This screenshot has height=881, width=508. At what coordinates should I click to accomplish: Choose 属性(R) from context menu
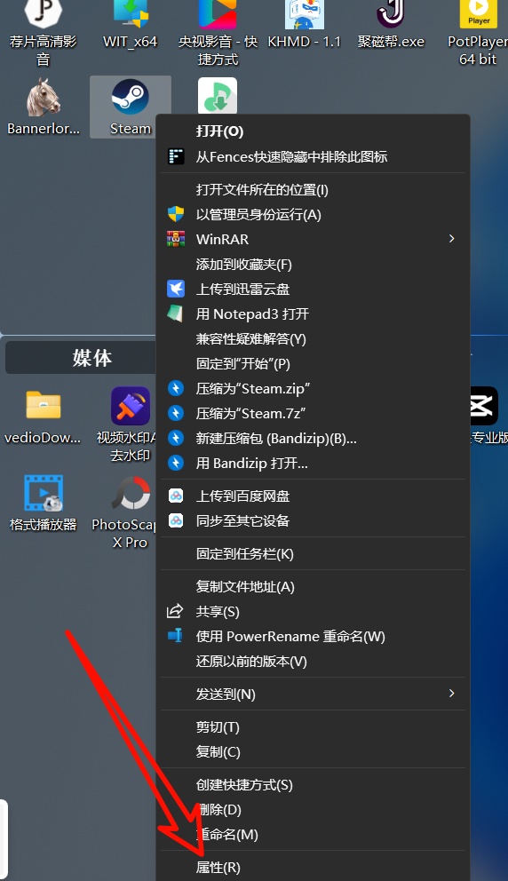point(313,867)
